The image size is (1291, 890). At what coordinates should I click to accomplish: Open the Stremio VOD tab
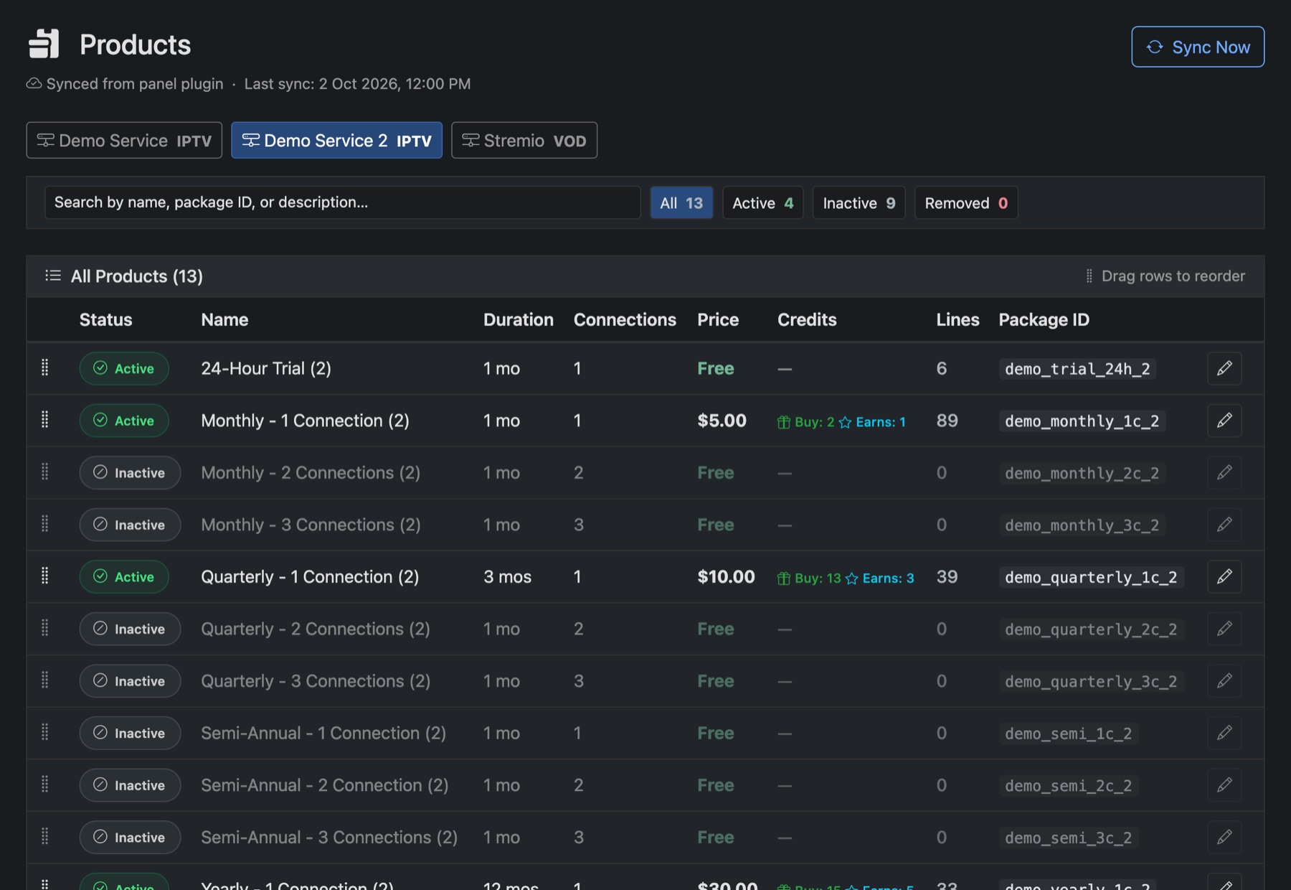[524, 140]
